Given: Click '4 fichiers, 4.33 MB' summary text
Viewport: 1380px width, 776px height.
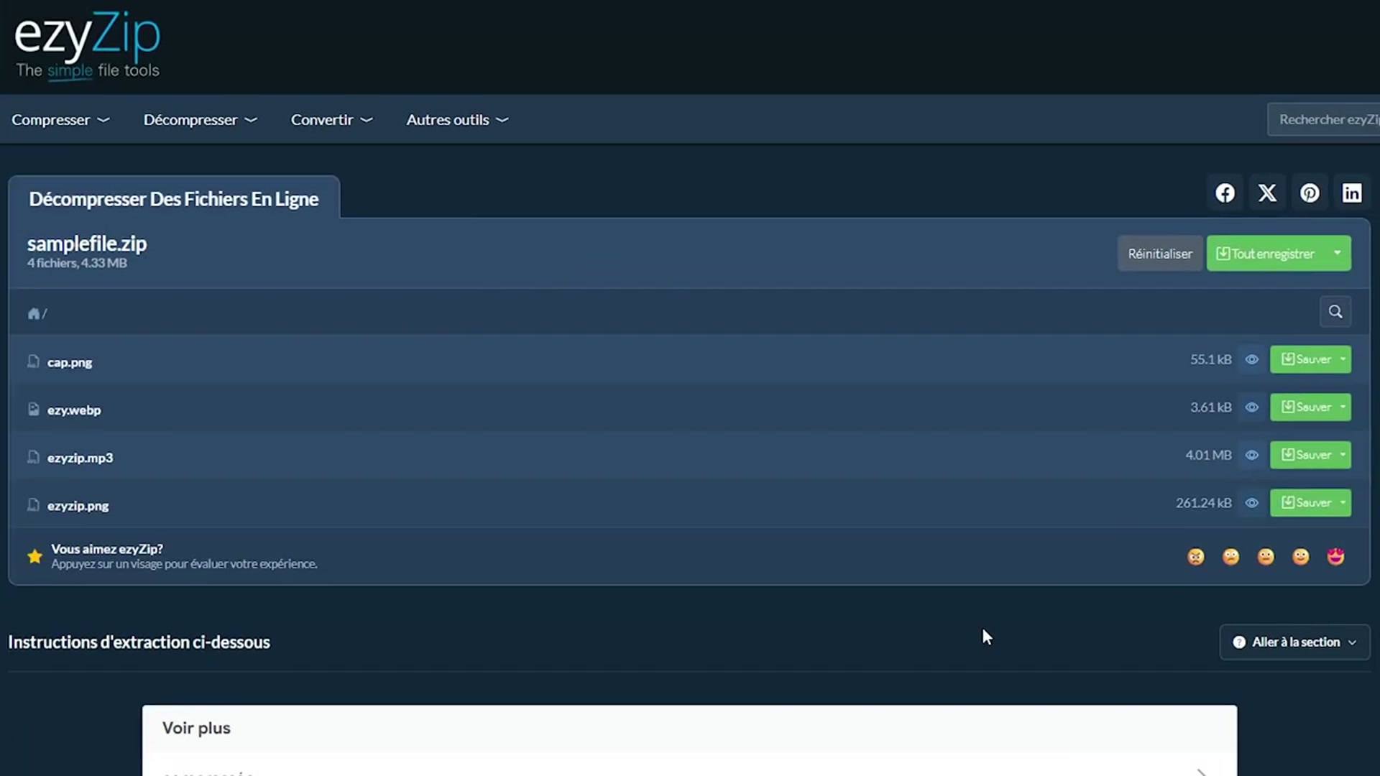Looking at the screenshot, I should 77,263.
